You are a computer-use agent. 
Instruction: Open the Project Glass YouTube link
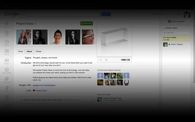point(41,91)
